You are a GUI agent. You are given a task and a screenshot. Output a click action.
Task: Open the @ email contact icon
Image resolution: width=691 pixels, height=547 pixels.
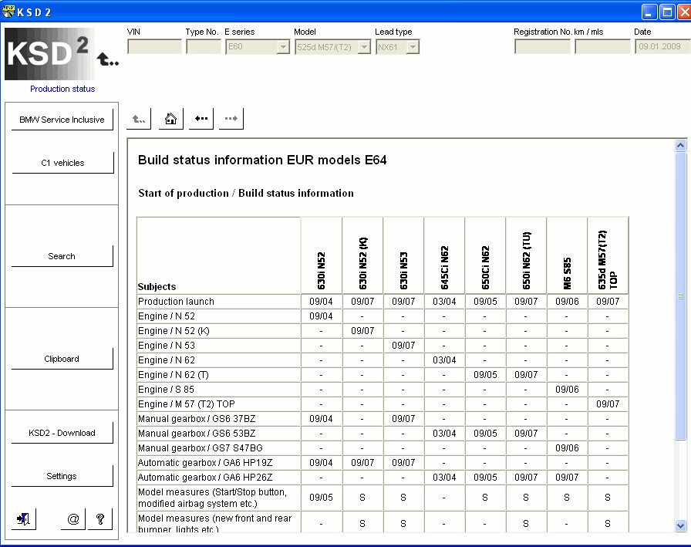pyautogui.click(x=73, y=518)
